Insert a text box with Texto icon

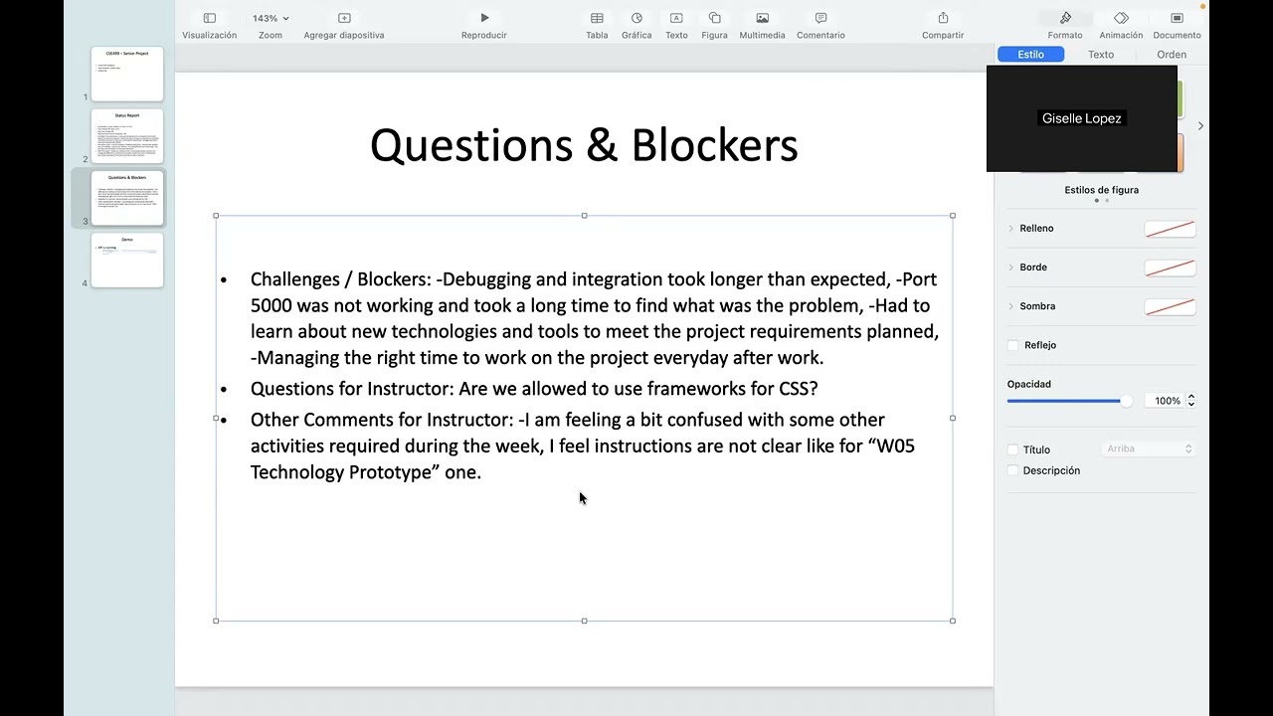pyautogui.click(x=676, y=18)
